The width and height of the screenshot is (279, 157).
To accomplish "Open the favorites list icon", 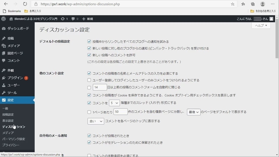I will (x=243, y=4).
